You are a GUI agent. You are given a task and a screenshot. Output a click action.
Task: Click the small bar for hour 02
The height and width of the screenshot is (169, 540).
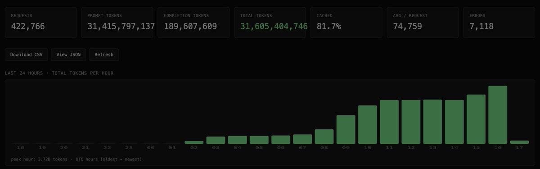click(194, 142)
